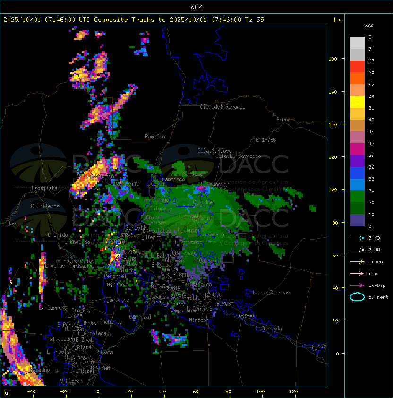Click the 'Lomas_Blancas' map label
Image resolution: width=393 pixels, height=398 pixels.
point(271,293)
